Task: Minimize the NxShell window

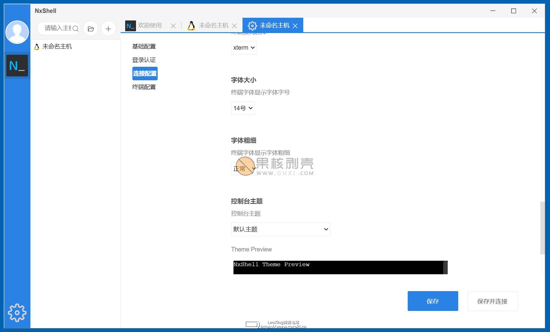Action: pyautogui.click(x=493, y=11)
